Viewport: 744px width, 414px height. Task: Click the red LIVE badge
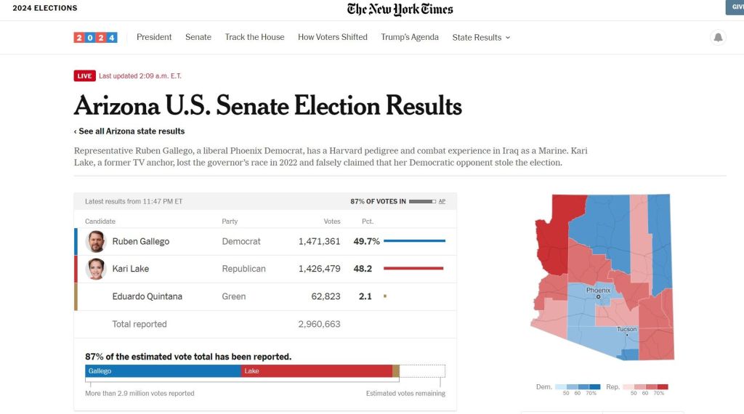pyautogui.click(x=84, y=76)
